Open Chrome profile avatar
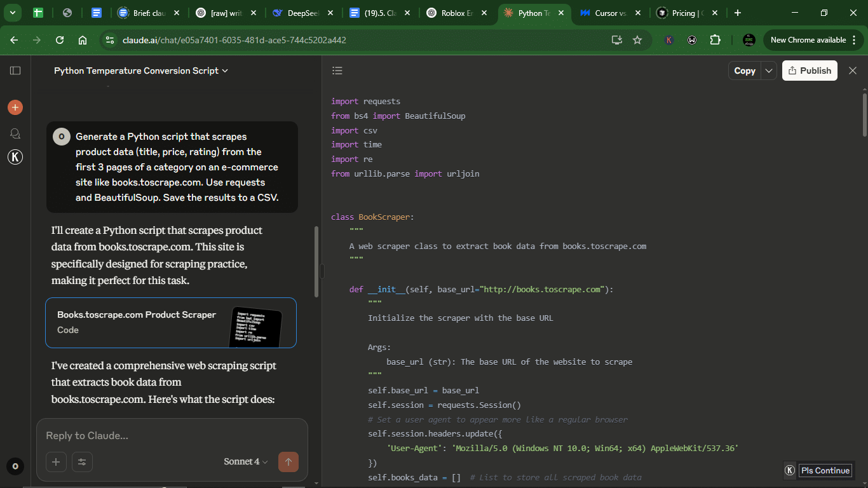 749,40
